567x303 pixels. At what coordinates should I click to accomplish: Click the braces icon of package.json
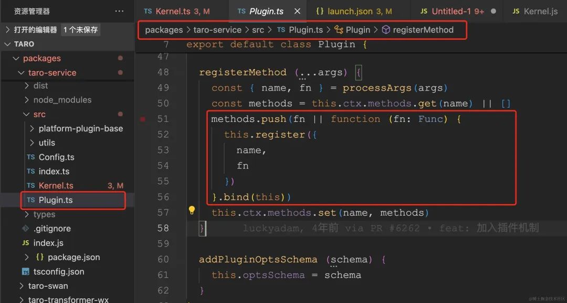(x=40, y=257)
